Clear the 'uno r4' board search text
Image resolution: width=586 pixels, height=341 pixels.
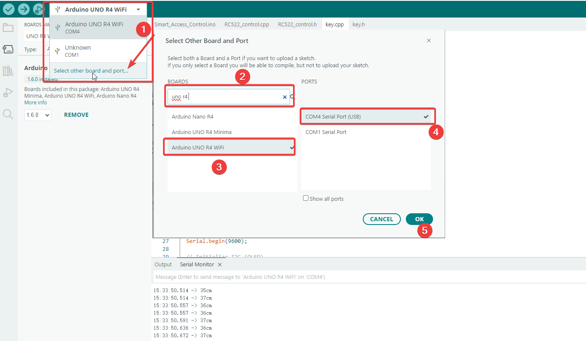tap(285, 97)
